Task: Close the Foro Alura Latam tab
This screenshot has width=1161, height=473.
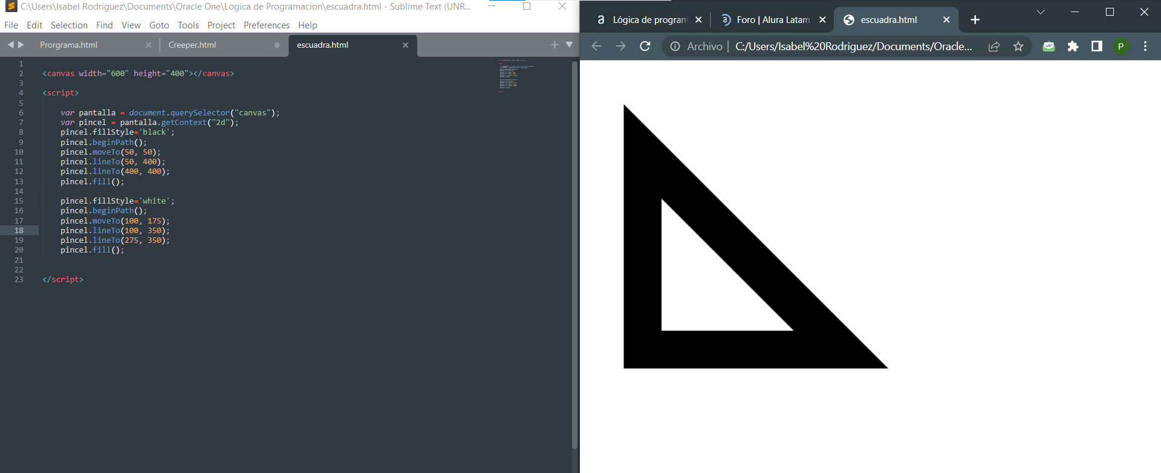Action: pos(822,20)
